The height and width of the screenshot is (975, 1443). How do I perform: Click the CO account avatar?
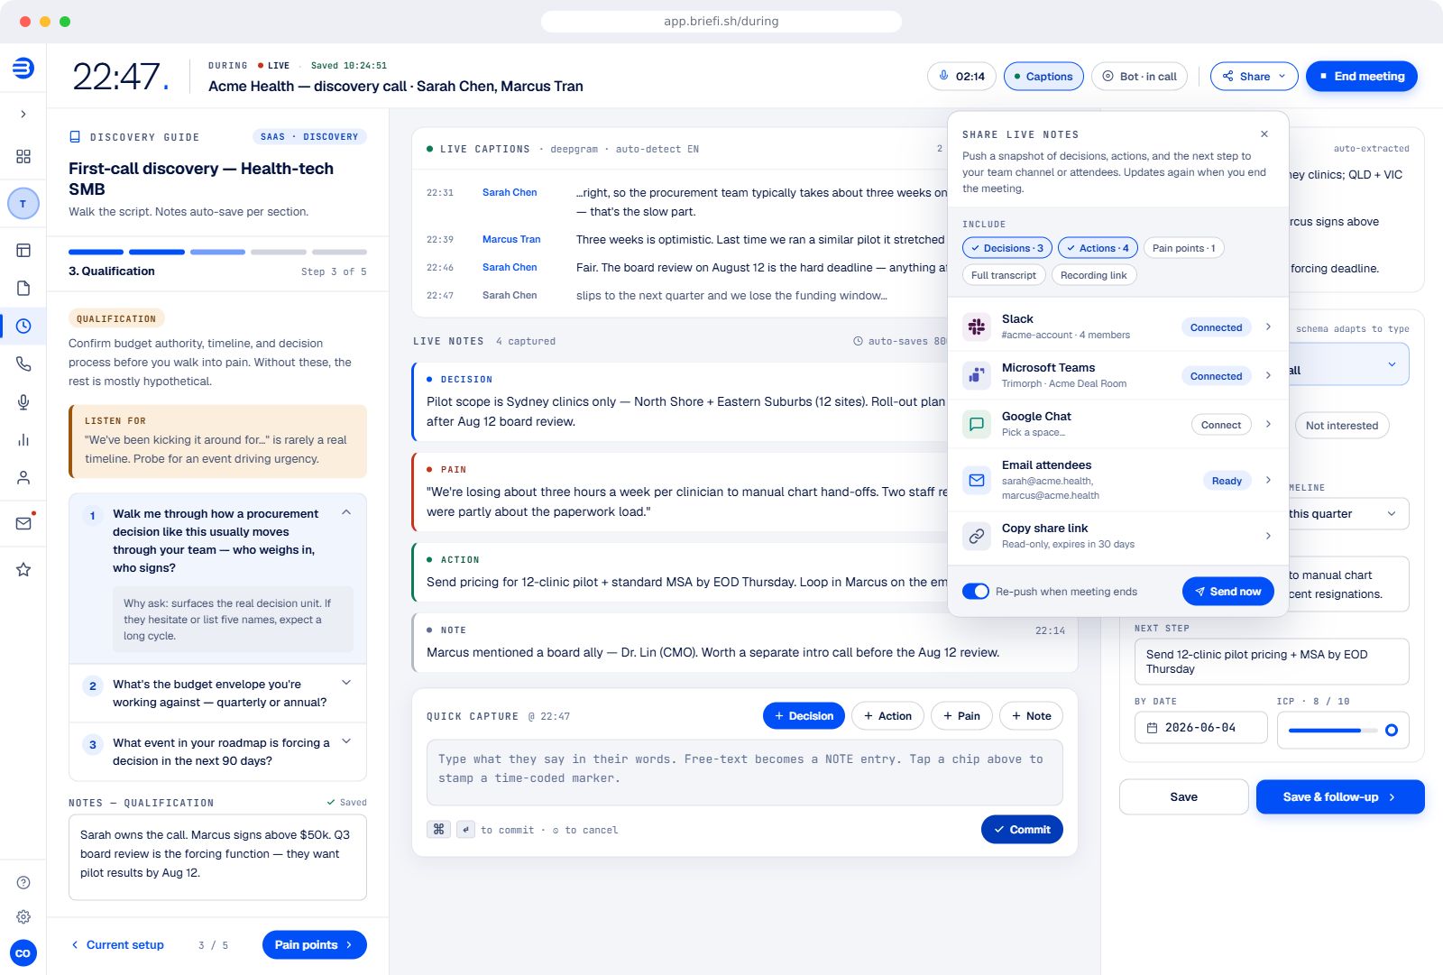23,953
